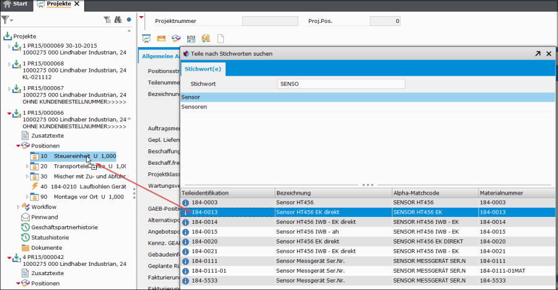Select position 40 Laufbohlen Gerät
The image size is (558, 290).
(78, 187)
